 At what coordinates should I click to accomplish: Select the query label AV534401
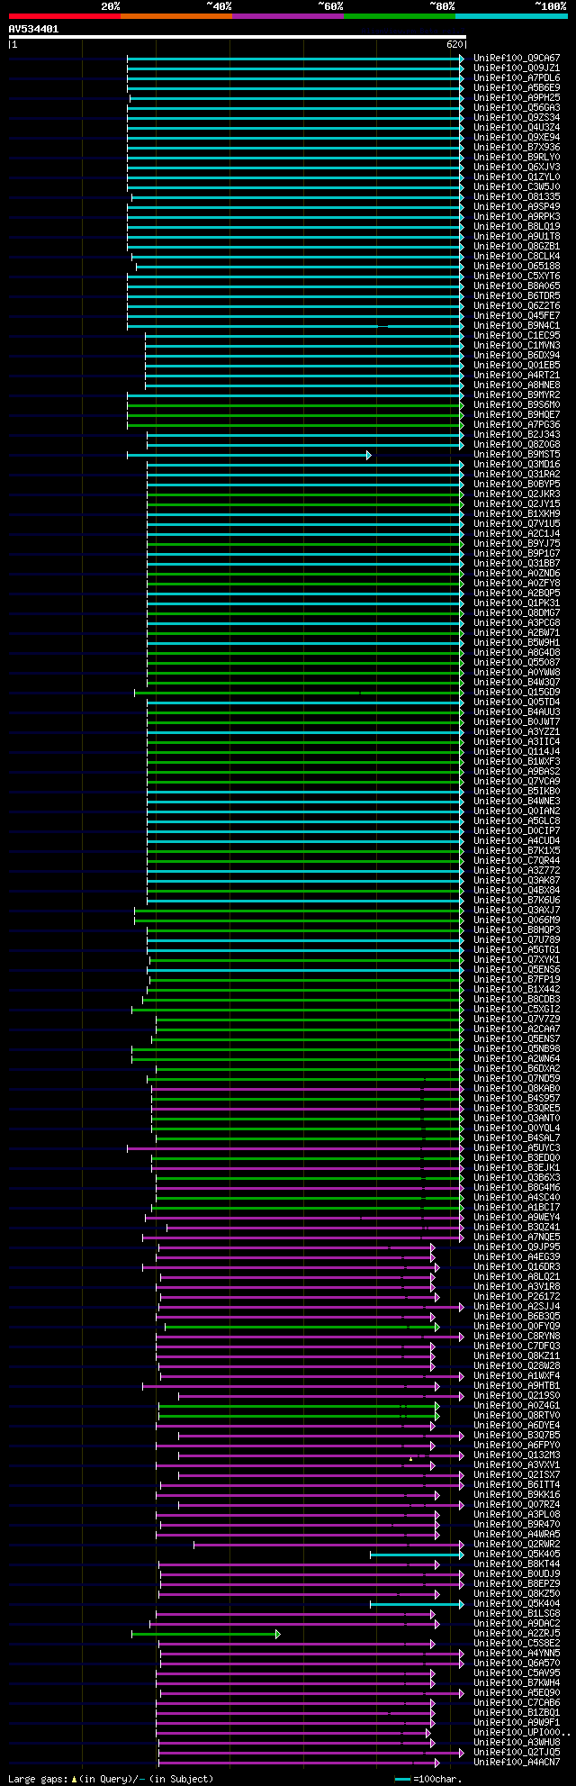[x=33, y=29]
